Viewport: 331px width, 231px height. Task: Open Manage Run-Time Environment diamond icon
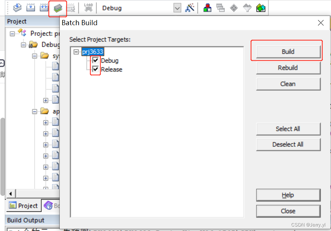tap(234, 8)
